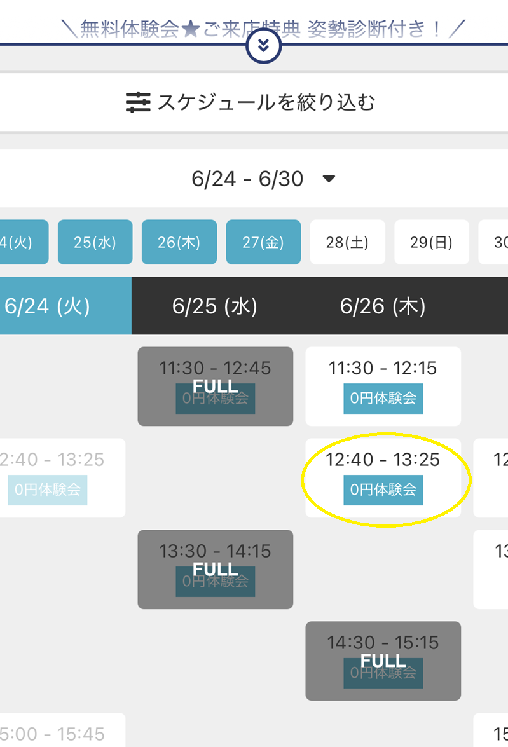The width and height of the screenshot is (508, 747).
Task: Enable the 29(日) day chip
Action: [432, 242]
